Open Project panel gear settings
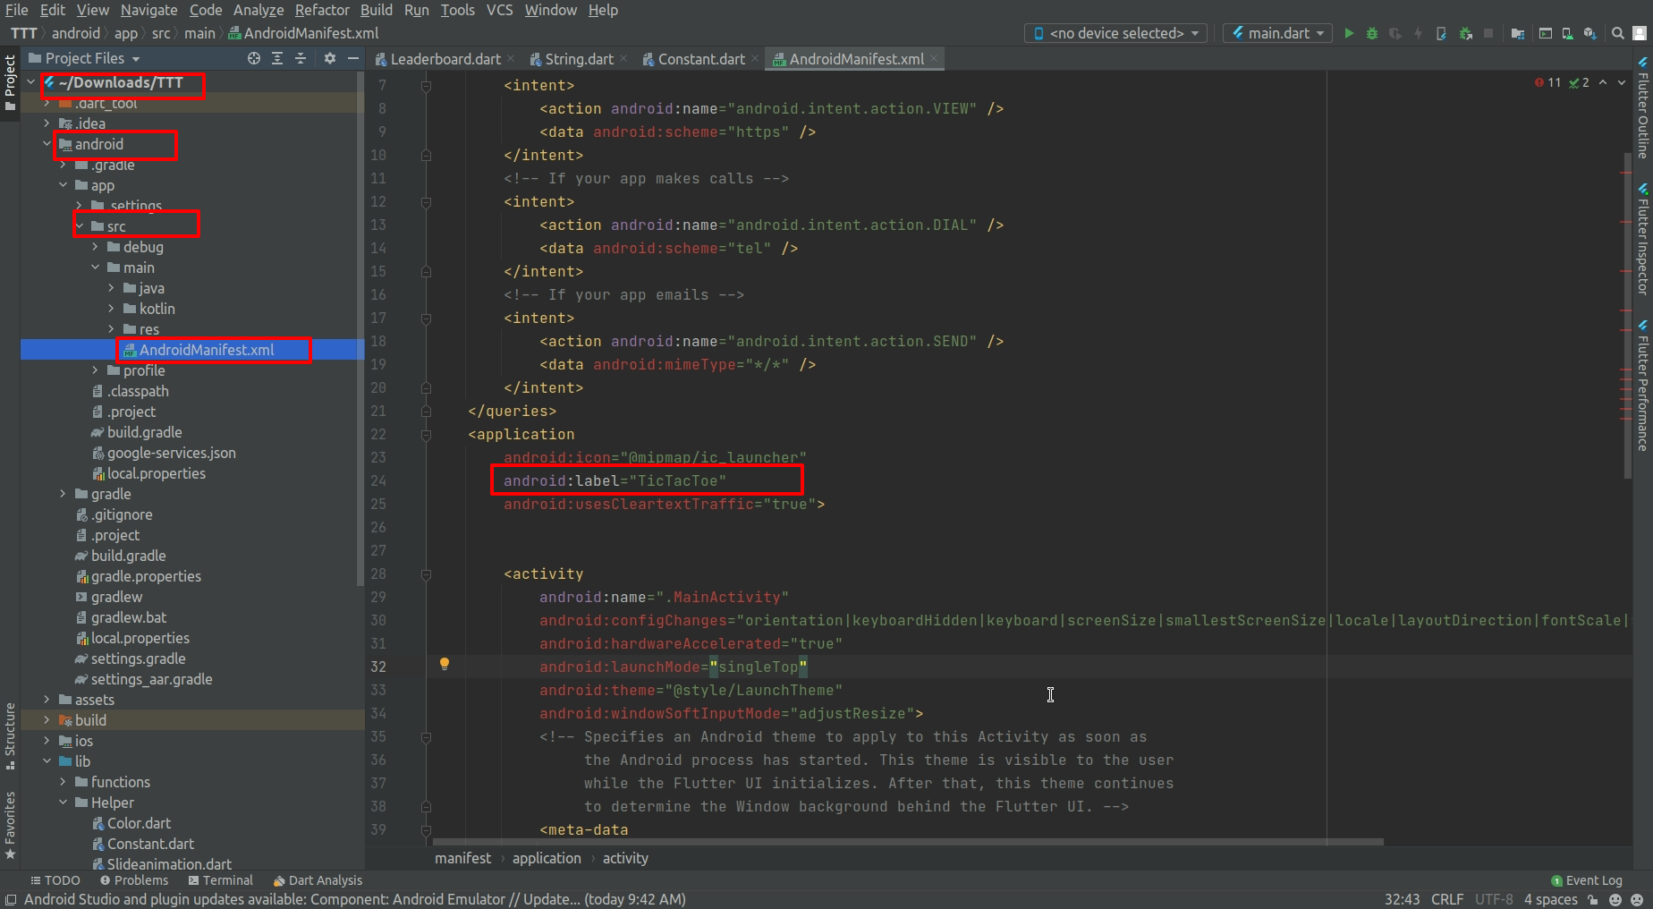This screenshot has height=909, width=1653. (330, 58)
